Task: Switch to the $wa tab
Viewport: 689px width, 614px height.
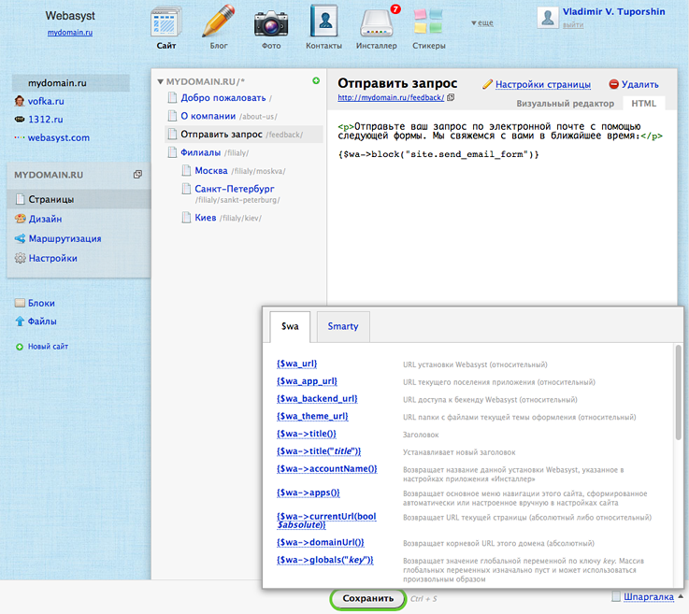Action: [x=290, y=326]
